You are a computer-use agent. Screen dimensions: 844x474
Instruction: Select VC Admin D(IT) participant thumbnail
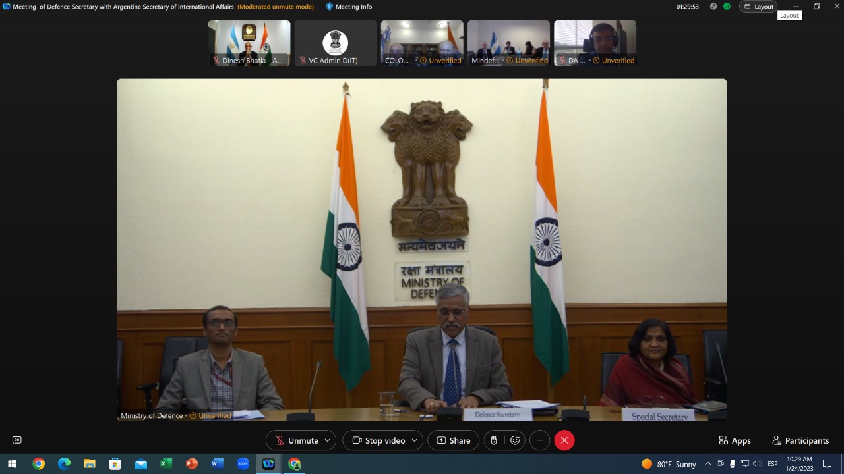point(336,43)
